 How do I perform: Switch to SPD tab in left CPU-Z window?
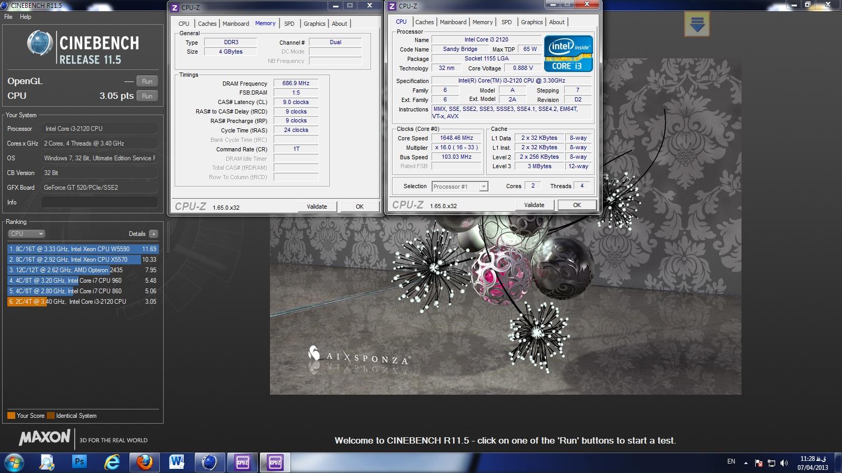pyautogui.click(x=289, y=24)
